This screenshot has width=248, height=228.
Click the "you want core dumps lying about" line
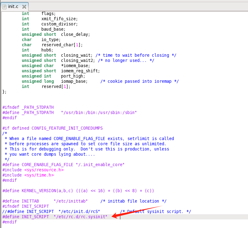tap(50, 154)
